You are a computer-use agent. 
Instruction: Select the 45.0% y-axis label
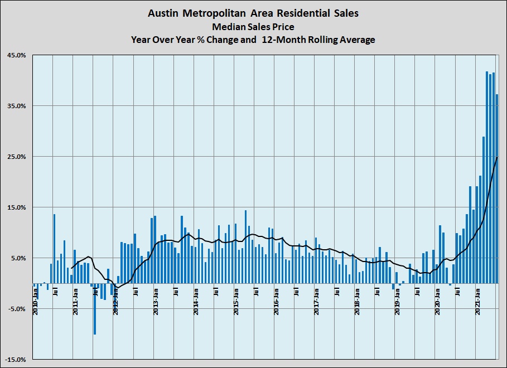click(17, 55)
